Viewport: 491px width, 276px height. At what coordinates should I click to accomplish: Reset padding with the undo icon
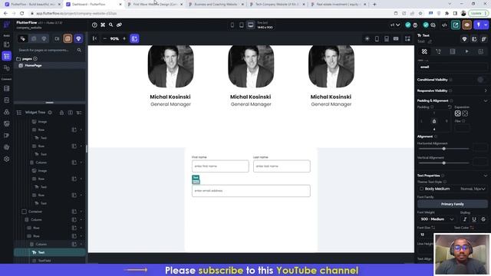pyautogui.click(x=450, y=107)
